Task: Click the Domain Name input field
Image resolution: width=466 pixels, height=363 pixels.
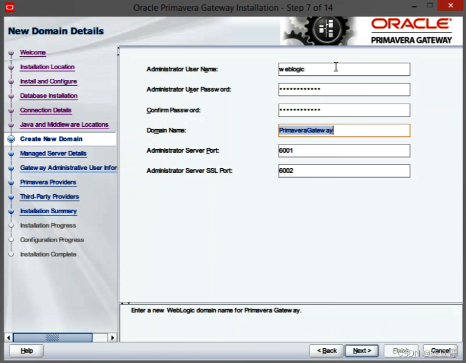Action: click(x=344, y=130)
